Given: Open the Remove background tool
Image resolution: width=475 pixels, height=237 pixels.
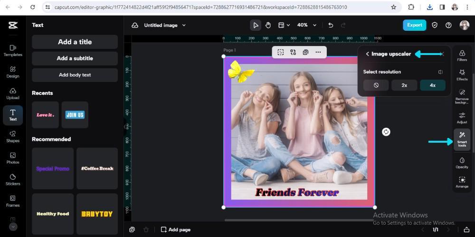Looking at the screenshot, I should [462, 96].
